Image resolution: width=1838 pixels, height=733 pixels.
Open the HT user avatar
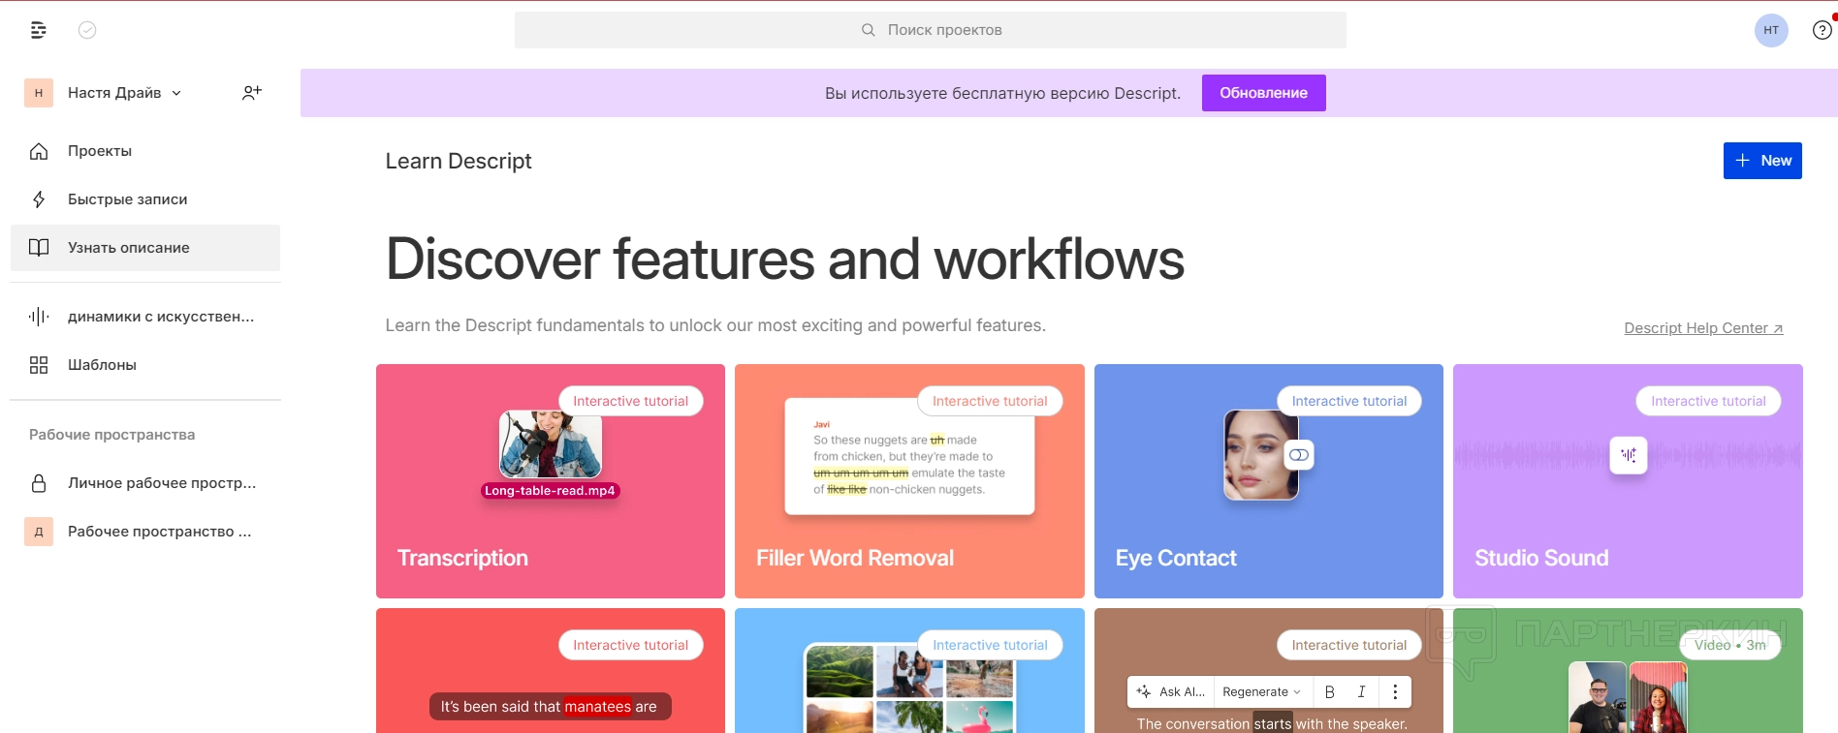1771,30
